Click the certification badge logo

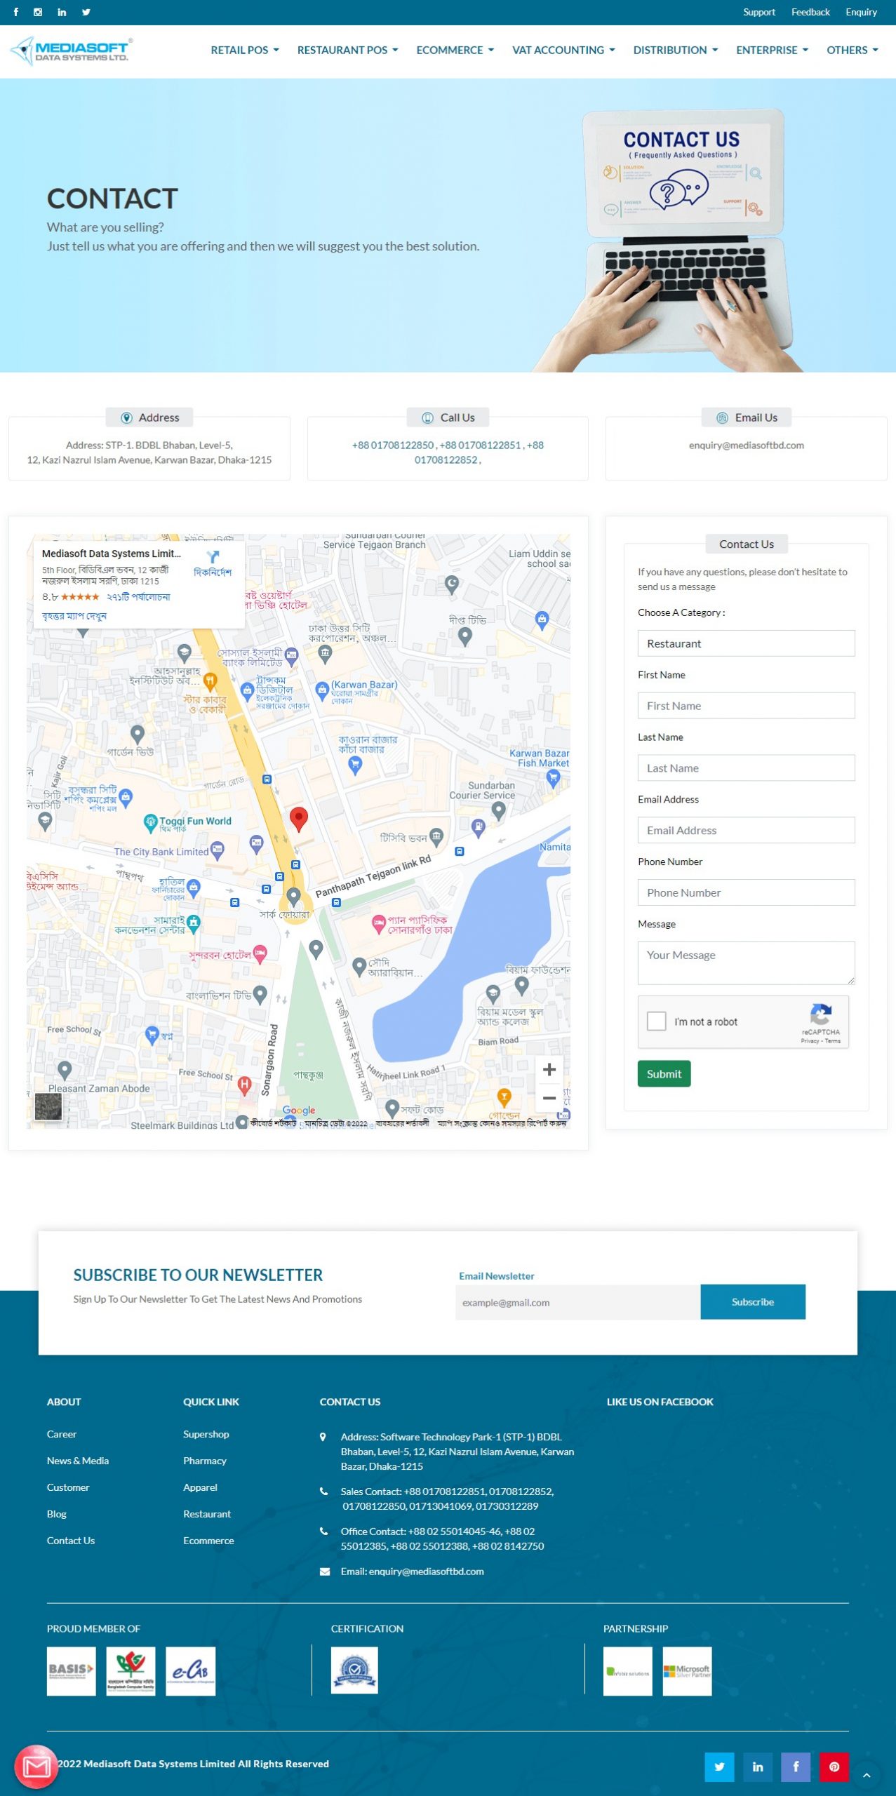354,1670
